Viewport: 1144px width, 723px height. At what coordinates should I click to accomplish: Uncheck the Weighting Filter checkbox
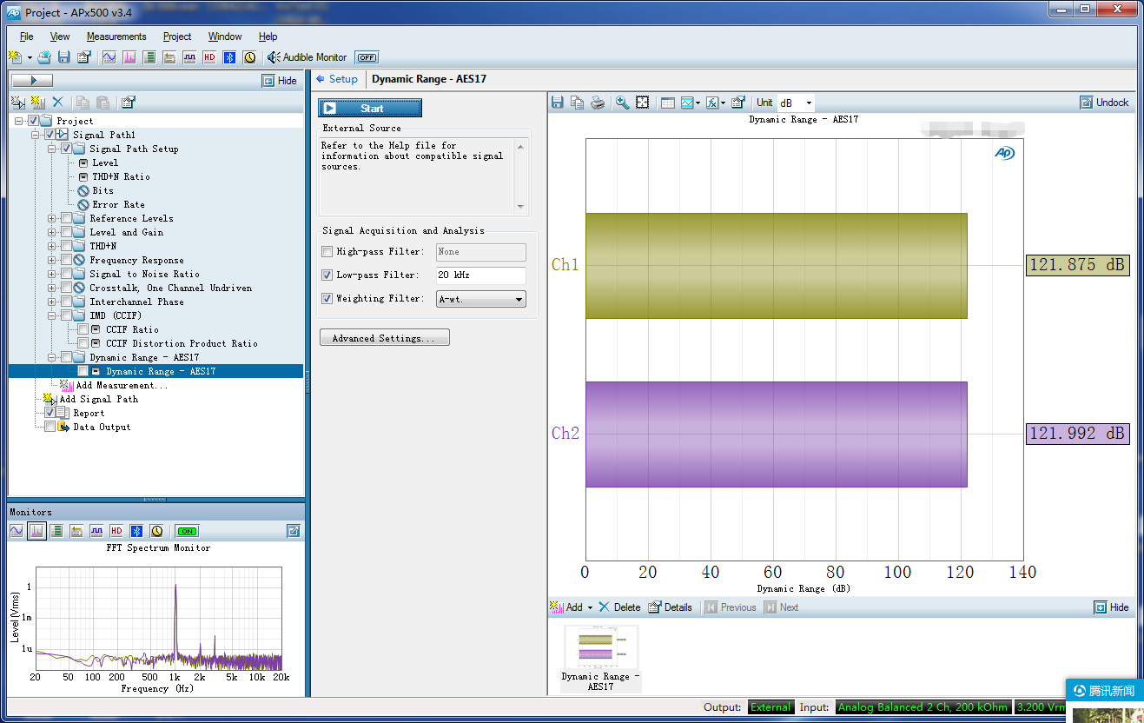[x=327, y=299]
